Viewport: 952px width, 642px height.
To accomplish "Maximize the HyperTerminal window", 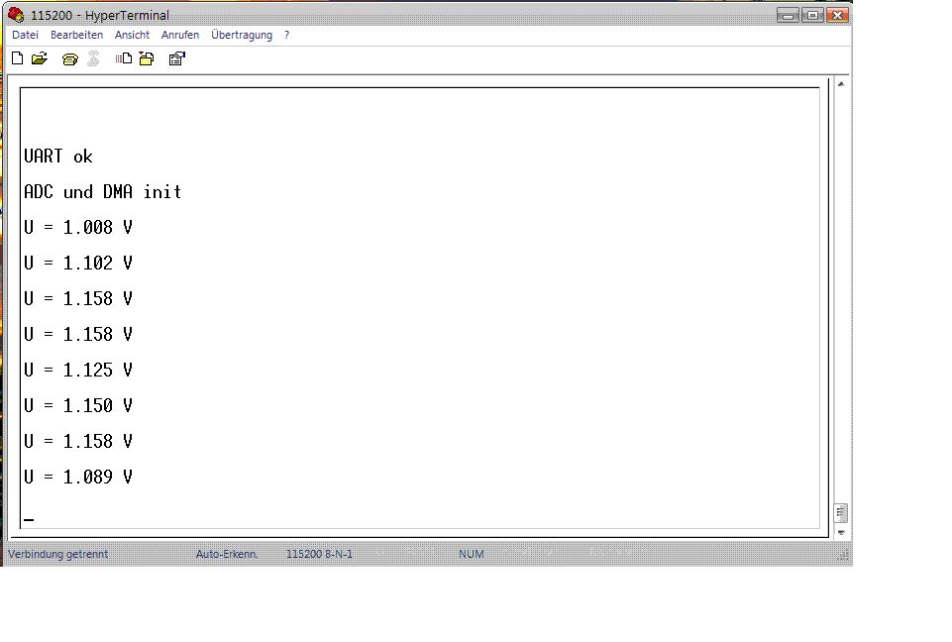I will tap(812, 15).
